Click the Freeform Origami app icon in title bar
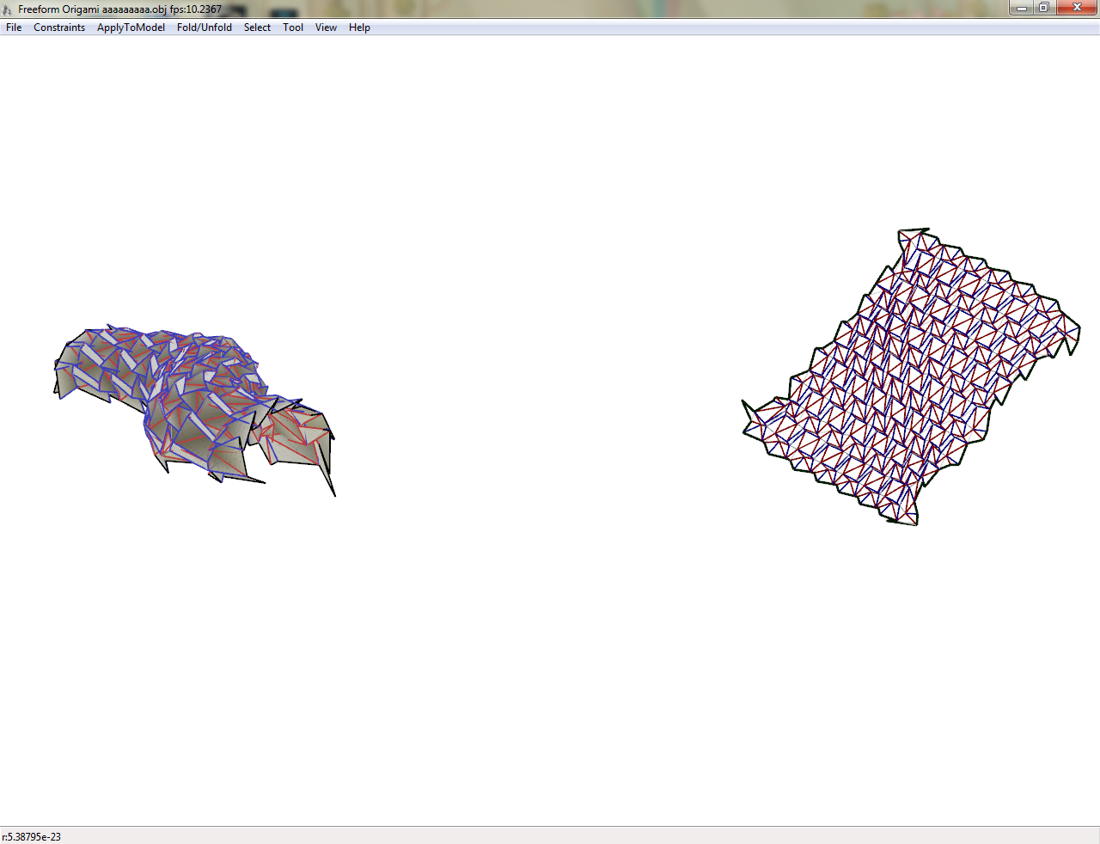 tap(8, 9)
